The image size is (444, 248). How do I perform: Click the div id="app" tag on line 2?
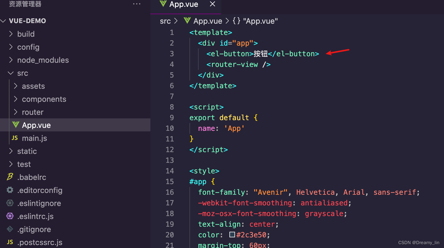(x=228, y=43)
